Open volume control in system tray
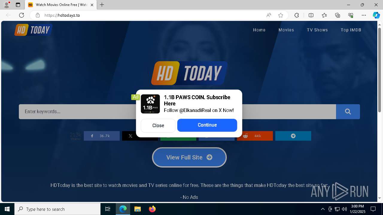 point(344,209)
